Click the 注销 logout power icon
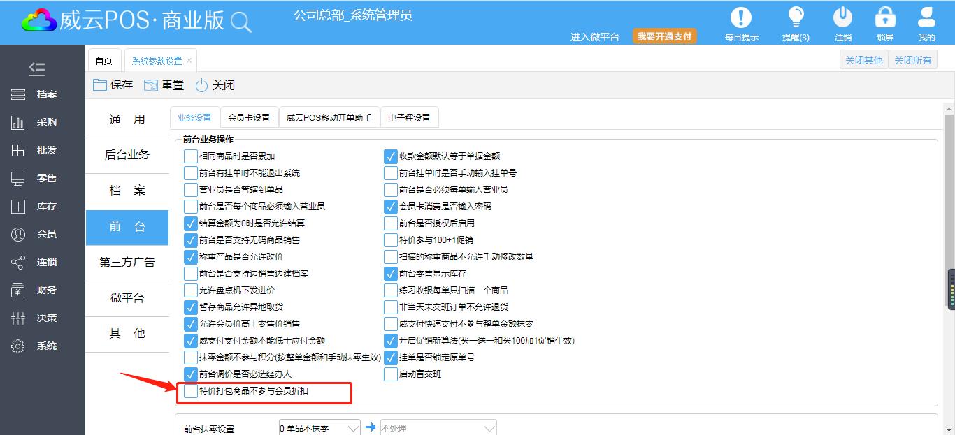This screenshot has width=955, height=435. pyautogui.click(x=843, y=18)
